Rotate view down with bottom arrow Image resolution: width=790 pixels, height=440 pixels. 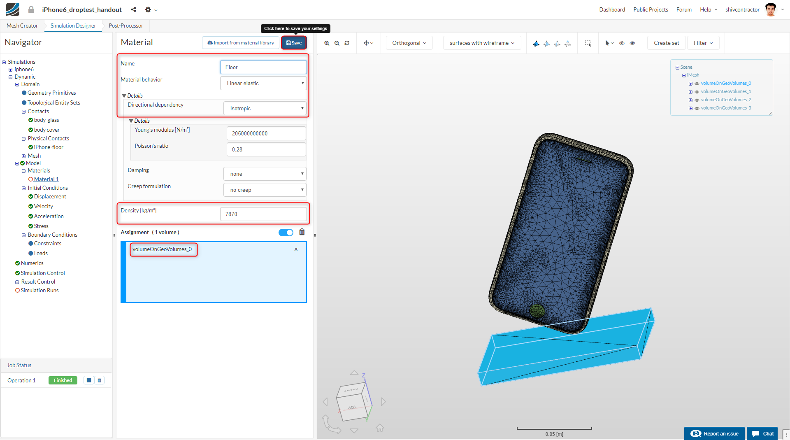click(354, 431)
